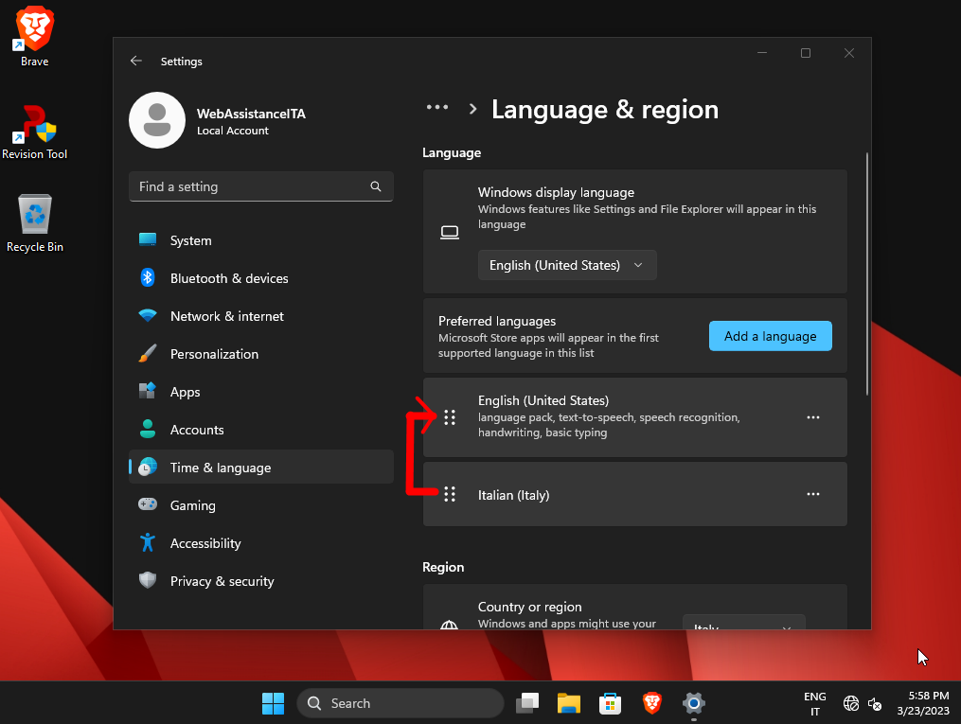Click ENG IT input language indicator
This screenshot has height=724, width=961.
tap(814, 704)
